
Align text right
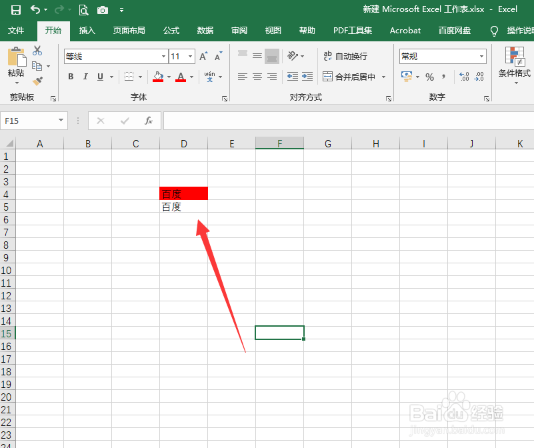tap(272, 77)
